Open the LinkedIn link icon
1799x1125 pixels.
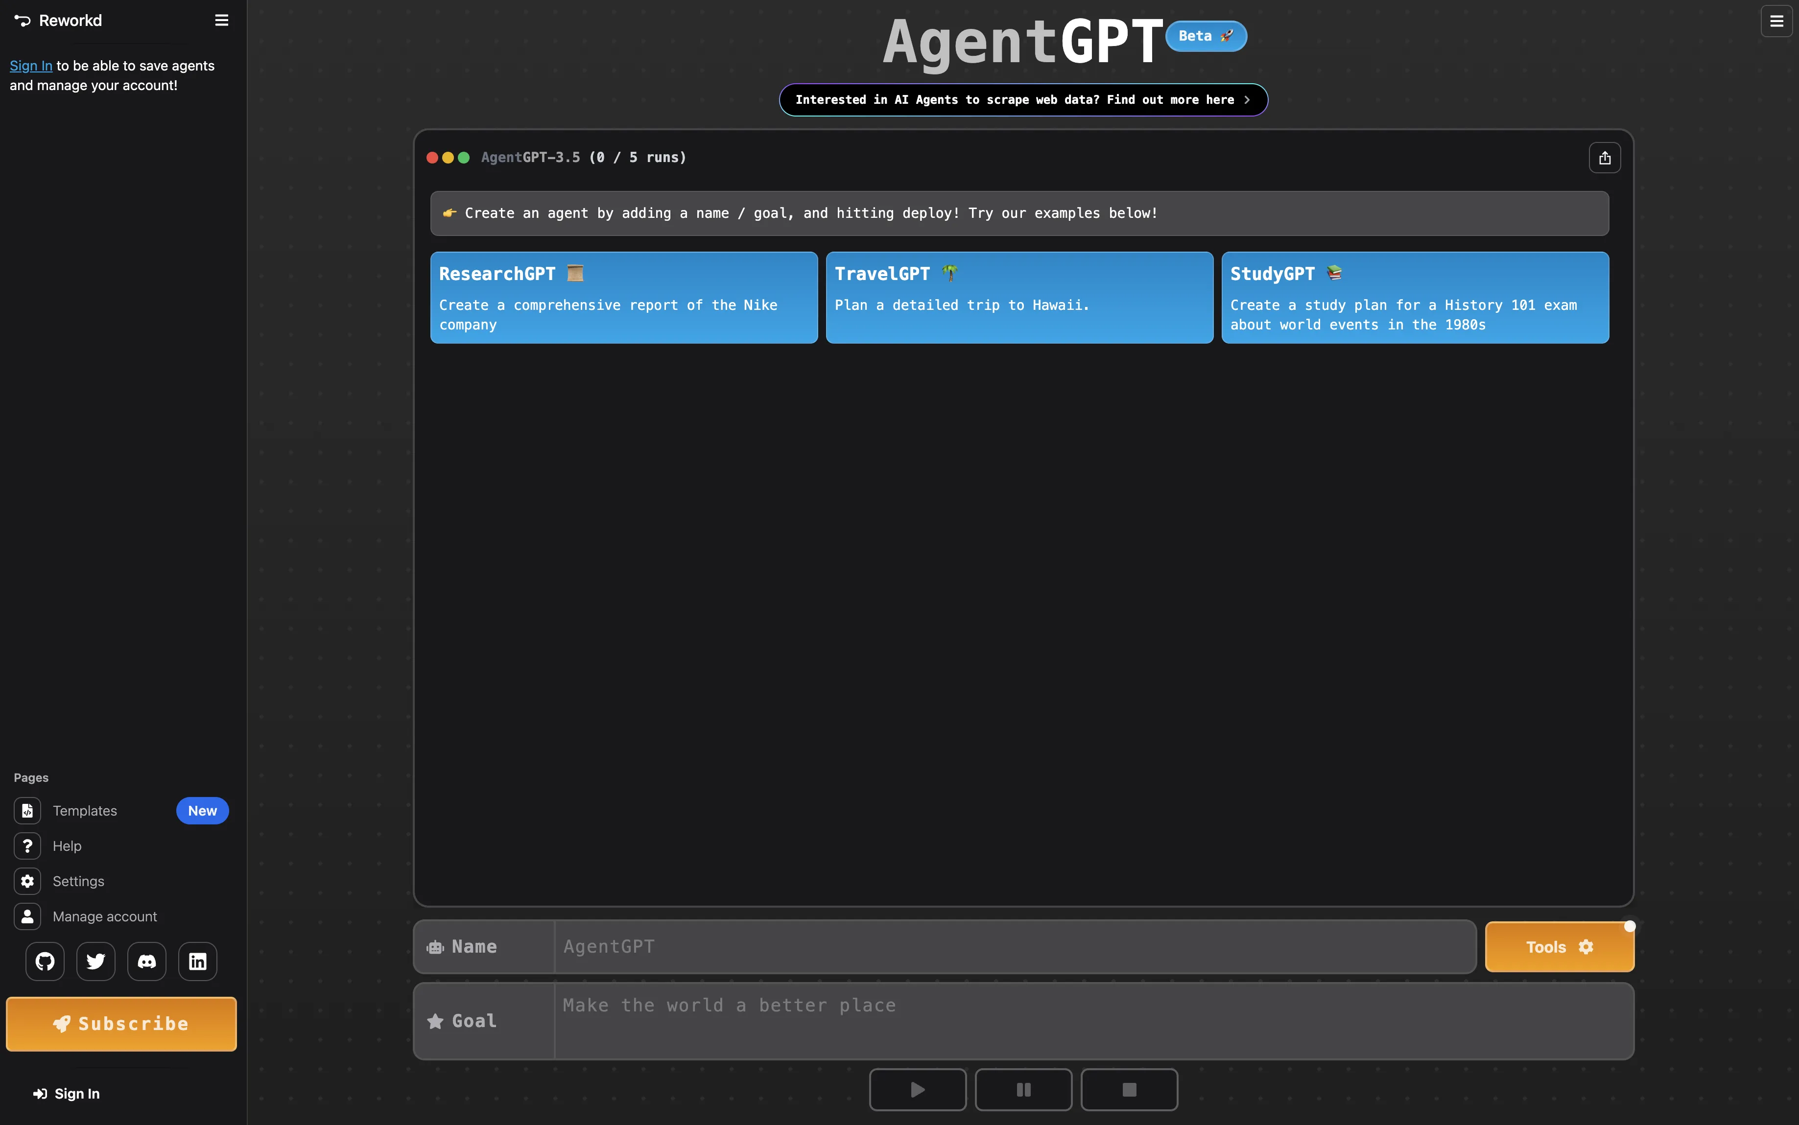click(198, 961)
